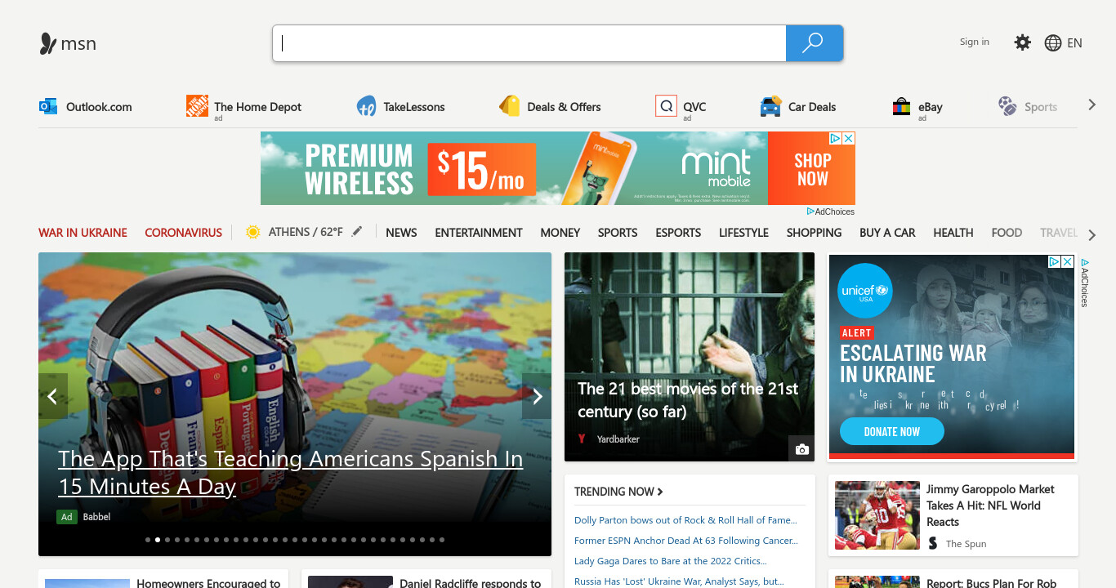Screen dimensions: 1116x588
Task: Select the globe EN language switcher
Action: pyautogui.click(x=1063, y=43)
